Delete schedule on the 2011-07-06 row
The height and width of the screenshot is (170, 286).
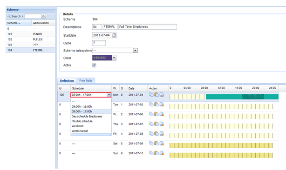(x=162, y=114)
